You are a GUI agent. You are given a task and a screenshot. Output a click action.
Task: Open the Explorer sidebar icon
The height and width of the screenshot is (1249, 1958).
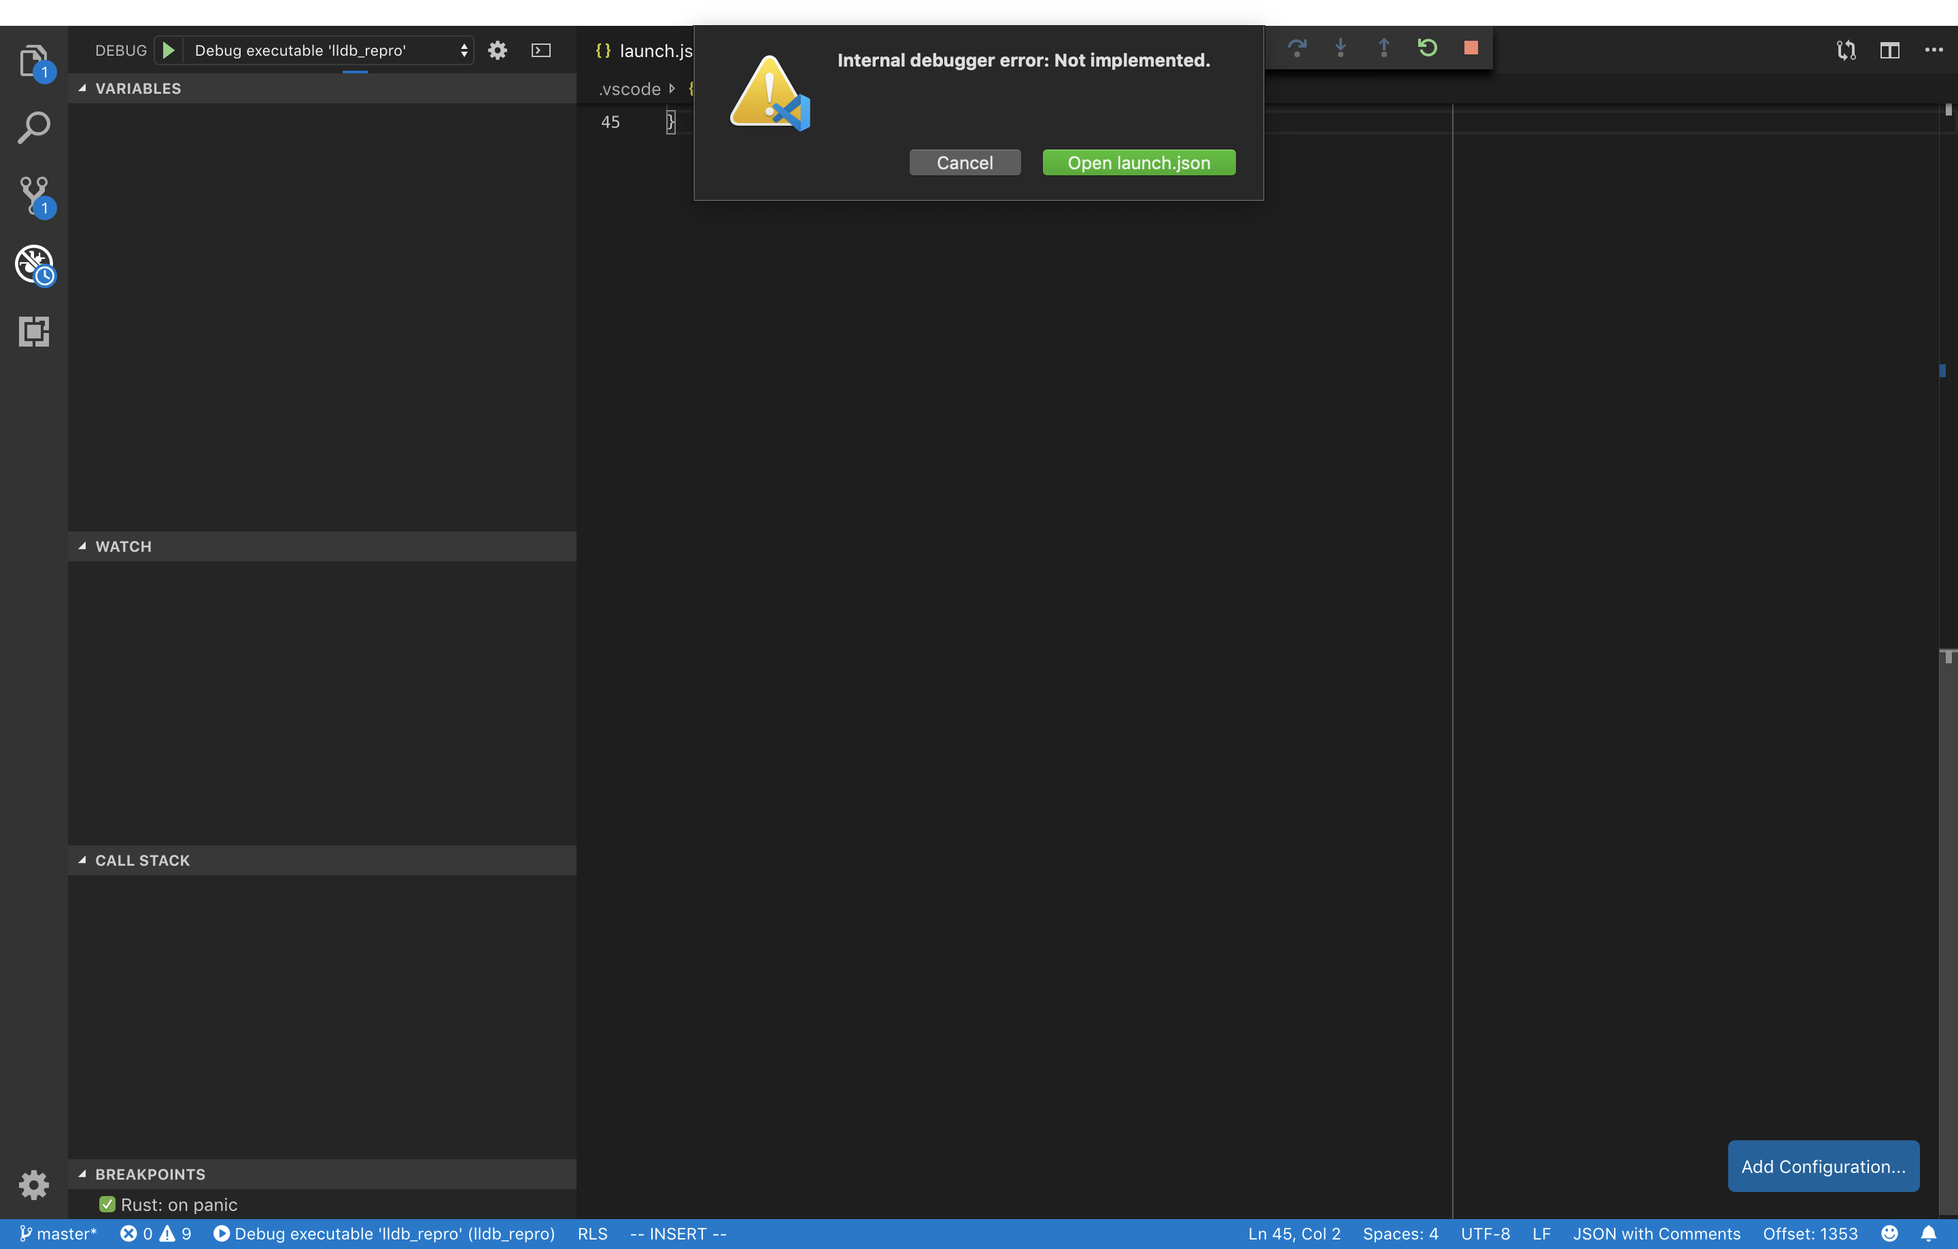[34, 61]
